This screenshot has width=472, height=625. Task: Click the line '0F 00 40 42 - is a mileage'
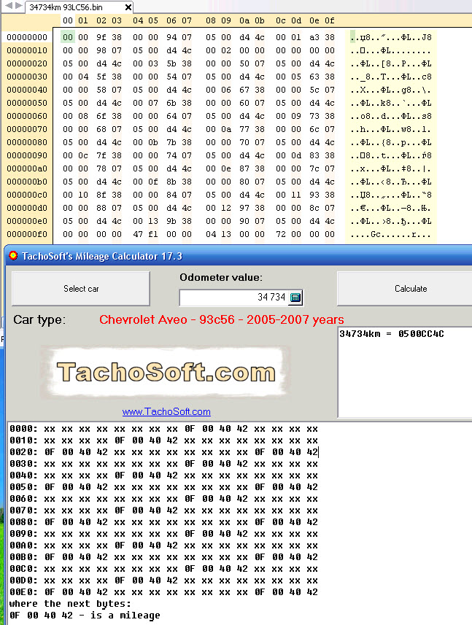click(85, 616)
